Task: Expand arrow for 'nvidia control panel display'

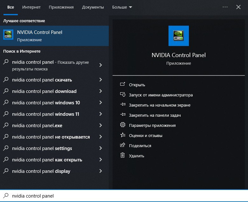Action: pos(100,171)
